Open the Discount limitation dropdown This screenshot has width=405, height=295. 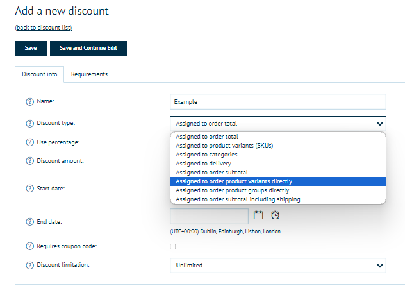pyautogui.click(x=278, y=265)
